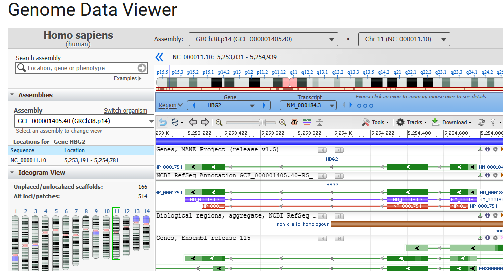Go to next gene with right arrow
This screenshot has height=271, width=503.
click(264, 105)
